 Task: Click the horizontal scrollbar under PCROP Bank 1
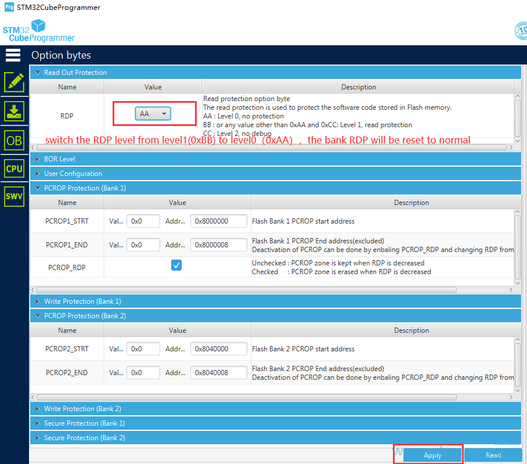coord(246,290)
